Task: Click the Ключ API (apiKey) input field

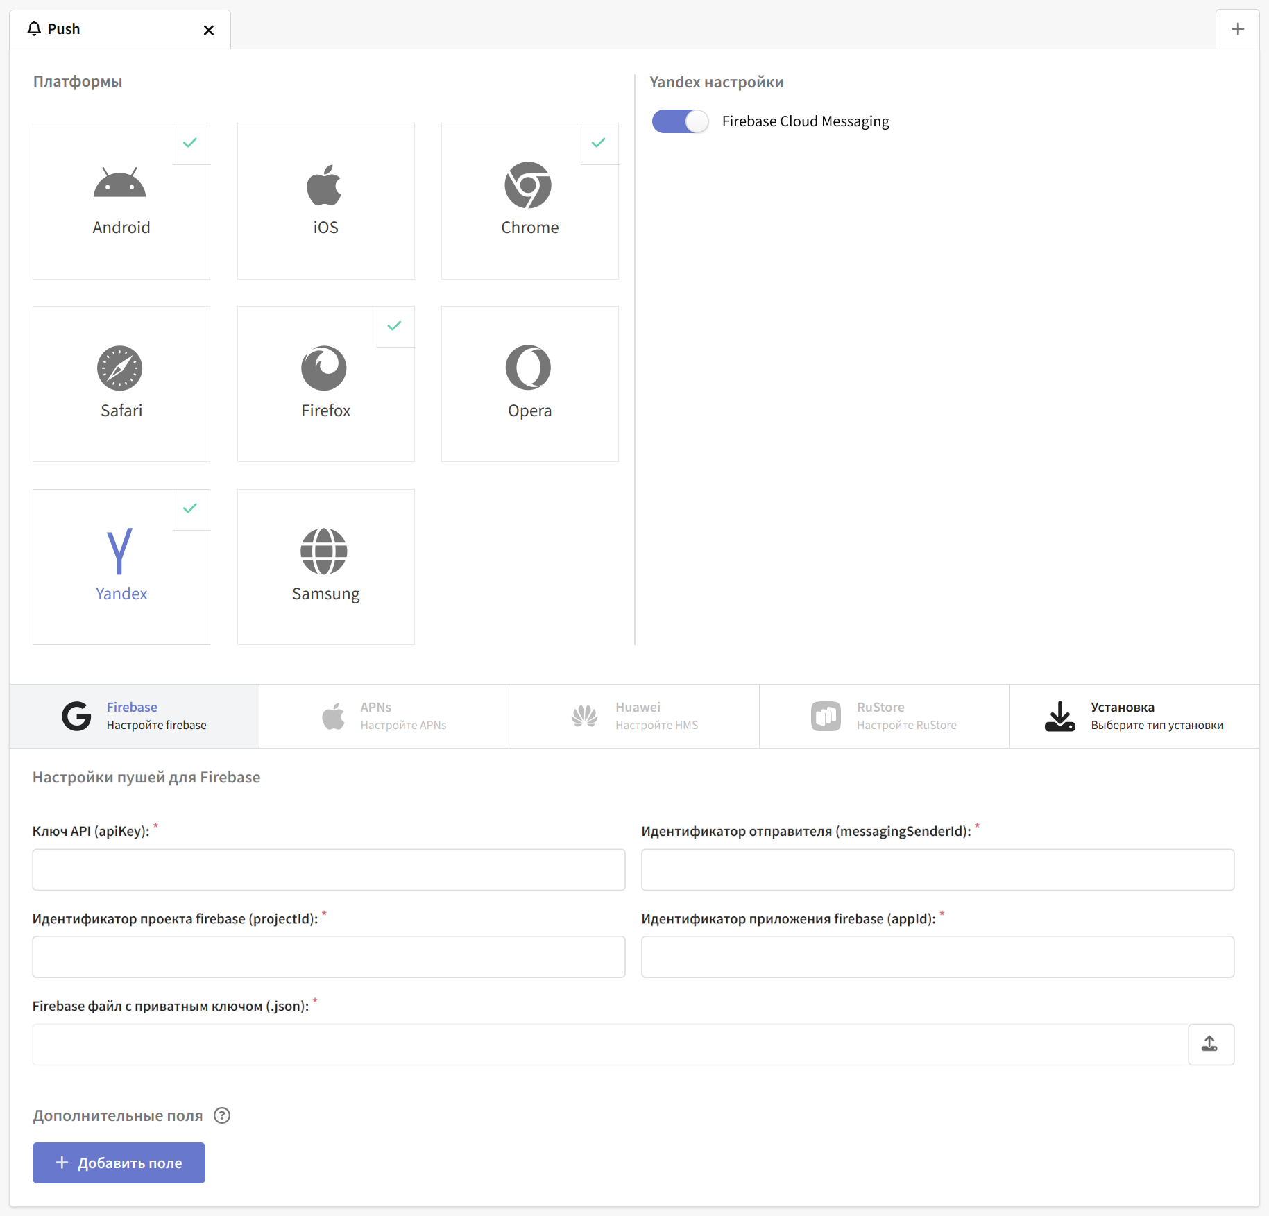Action: [329, 870]
